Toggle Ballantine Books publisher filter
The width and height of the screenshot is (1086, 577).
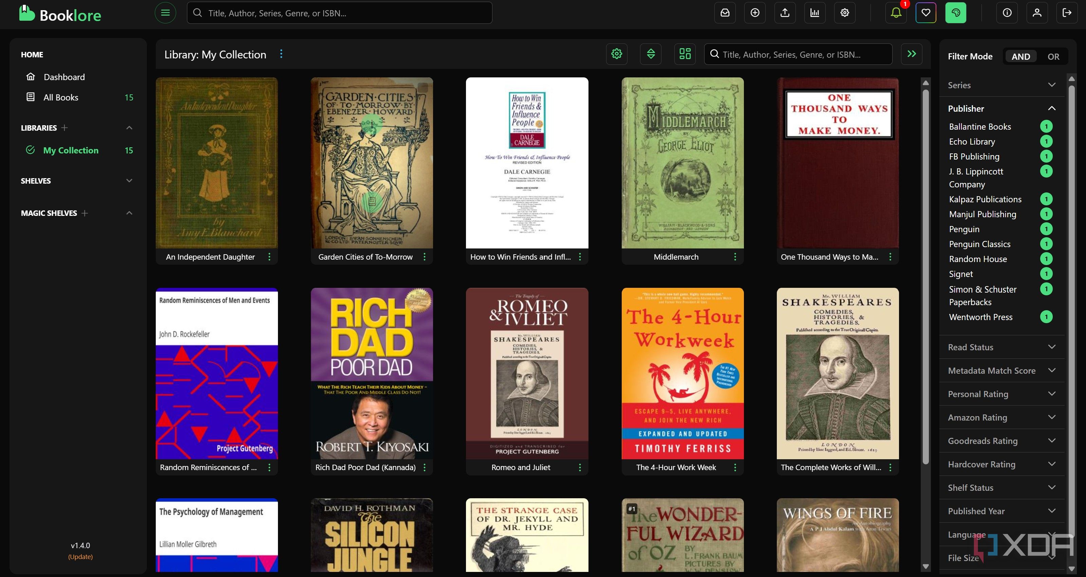coord(1000,127)
